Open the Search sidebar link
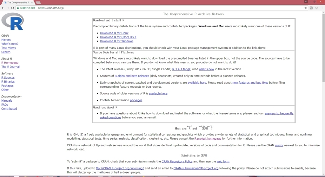Viewport: 325px width, 177px height. pos(6,52)
